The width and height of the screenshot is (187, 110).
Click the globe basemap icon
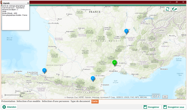[x=175, y=9]
